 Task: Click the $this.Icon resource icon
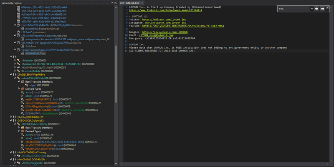[22, 46]
